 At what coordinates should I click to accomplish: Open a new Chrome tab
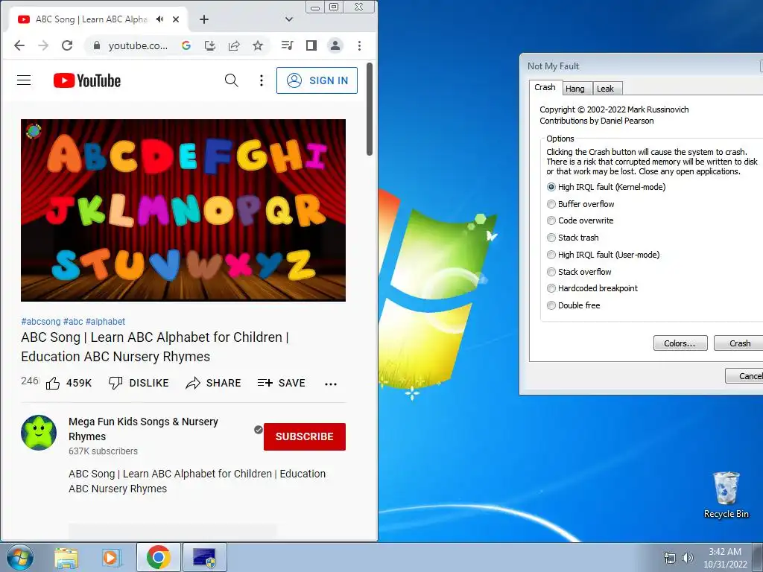tap(204, 19)
